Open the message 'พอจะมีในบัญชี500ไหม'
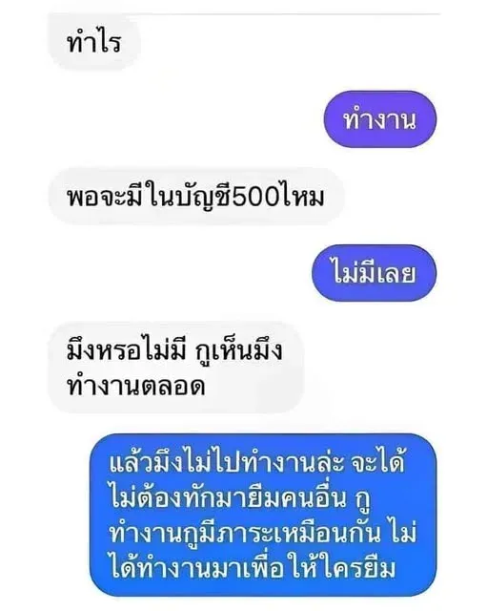 click(x=196, y=197)
